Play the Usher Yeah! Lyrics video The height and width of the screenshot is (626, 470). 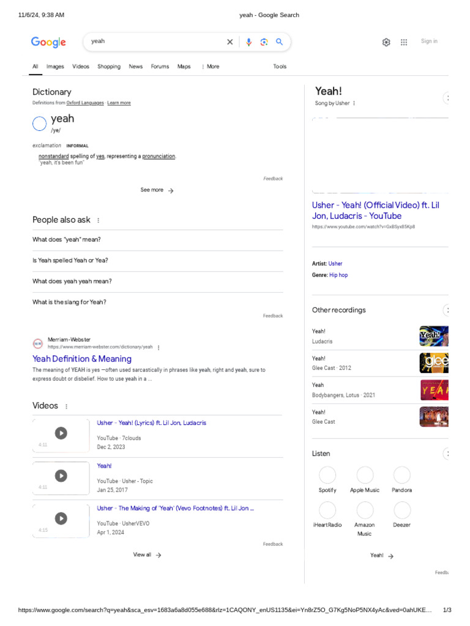[x=61, y=433]
